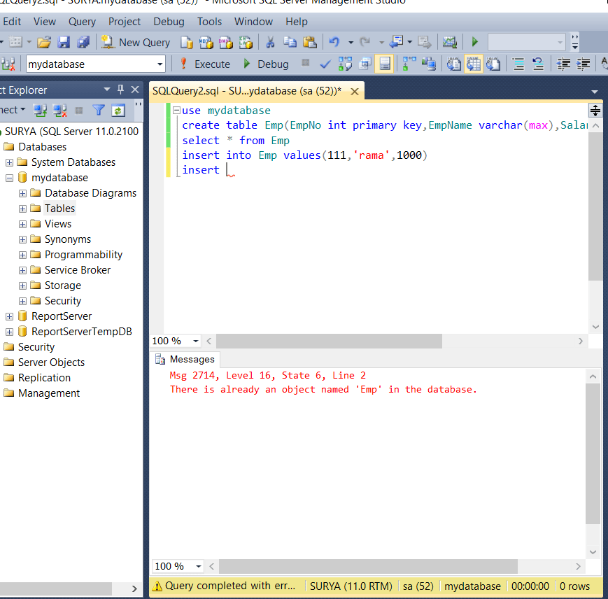Click the Paste clipboard icon
608x599 pixels.
pyautogui.click(x=309, y=42)
